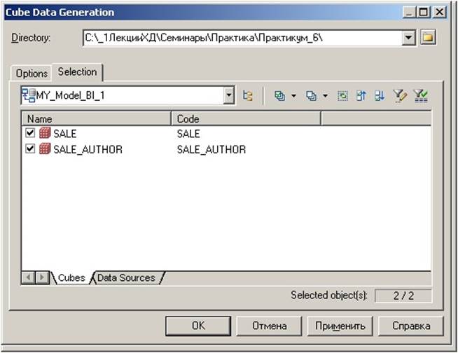Open help with Справка button
Image resolution: width=458 pixels, height=353 pixels.
tap(411, 326)
